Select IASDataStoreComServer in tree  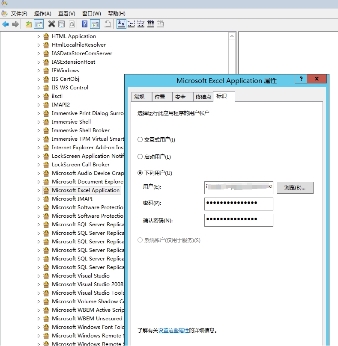pyautogui.click(x=82, y=53)
